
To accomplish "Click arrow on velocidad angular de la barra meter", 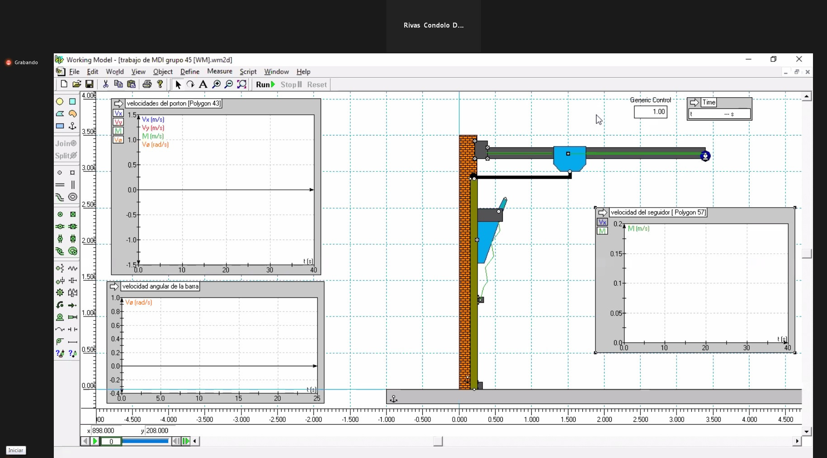I will tap(114, 287).
